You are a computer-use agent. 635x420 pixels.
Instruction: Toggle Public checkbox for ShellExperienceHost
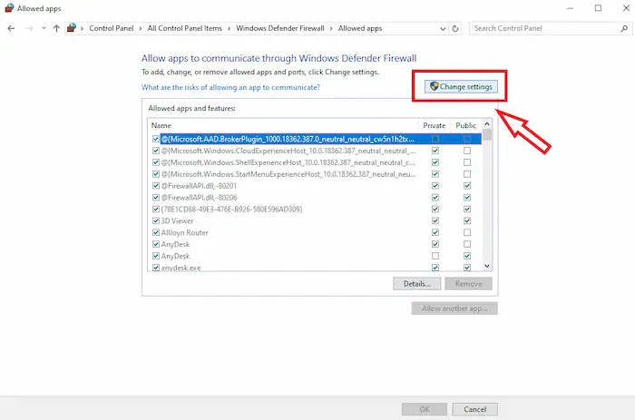467,162
